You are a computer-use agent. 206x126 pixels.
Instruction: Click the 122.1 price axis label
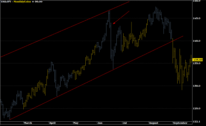pos(196,122)
